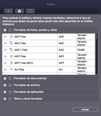
Task: Uncheck the AAC Files checkbox
Action: (x=5, y=43)
